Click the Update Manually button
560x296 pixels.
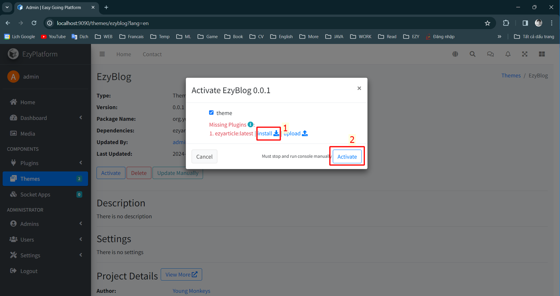[178, 173]
